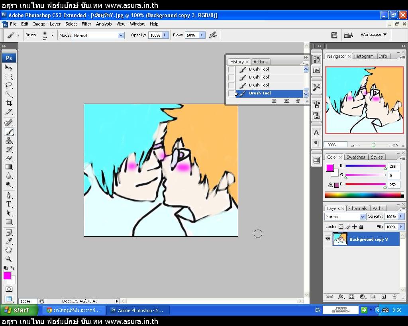Select the Brush tool in toolbox

click(x=9, y=132)
